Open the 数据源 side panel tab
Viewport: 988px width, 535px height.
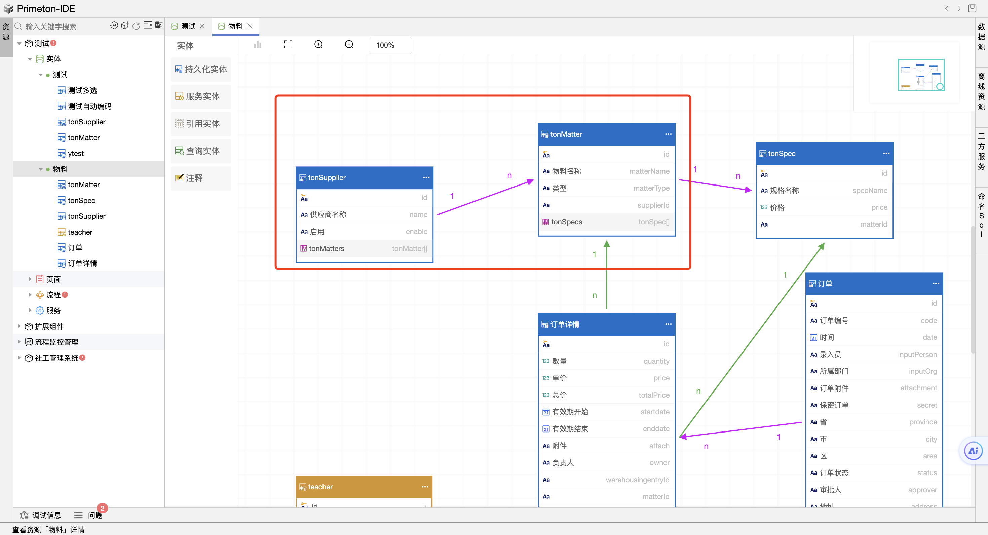pos(981,37)
